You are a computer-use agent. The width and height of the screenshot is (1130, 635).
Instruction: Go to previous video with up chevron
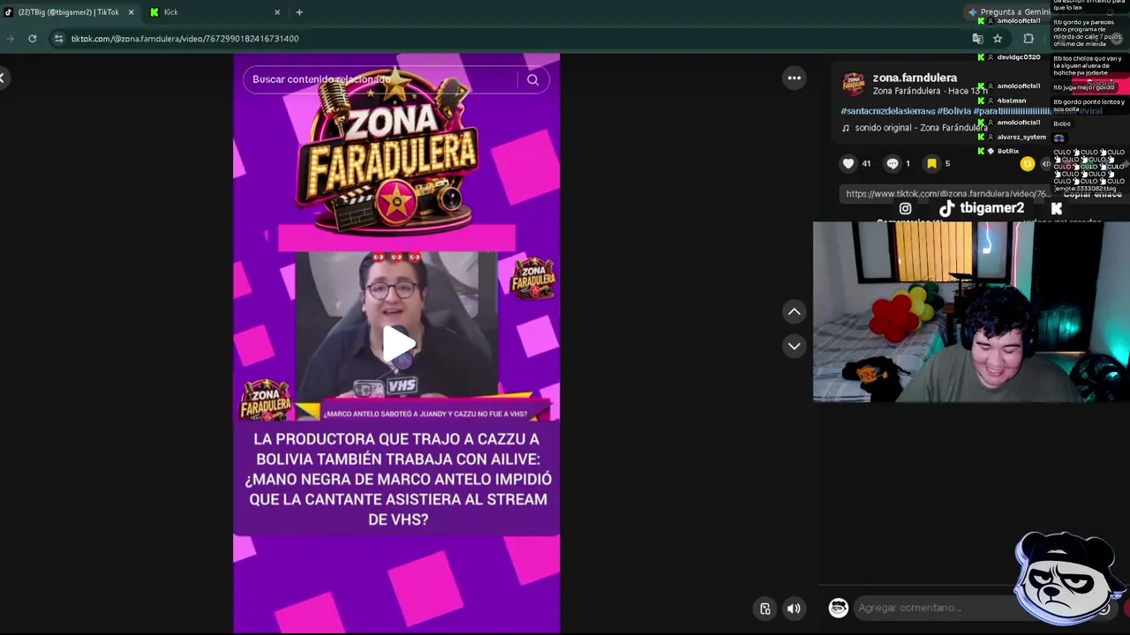[x=795, y=311]
